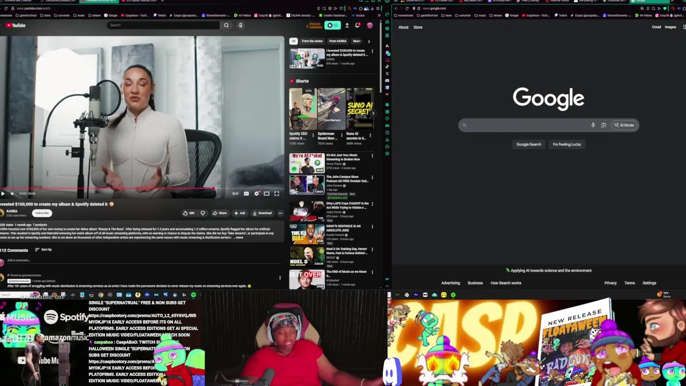The width and height of the screenshot is (686, 386).
Task: Open Privacy link in Google footer
Action: click(610, 283)
